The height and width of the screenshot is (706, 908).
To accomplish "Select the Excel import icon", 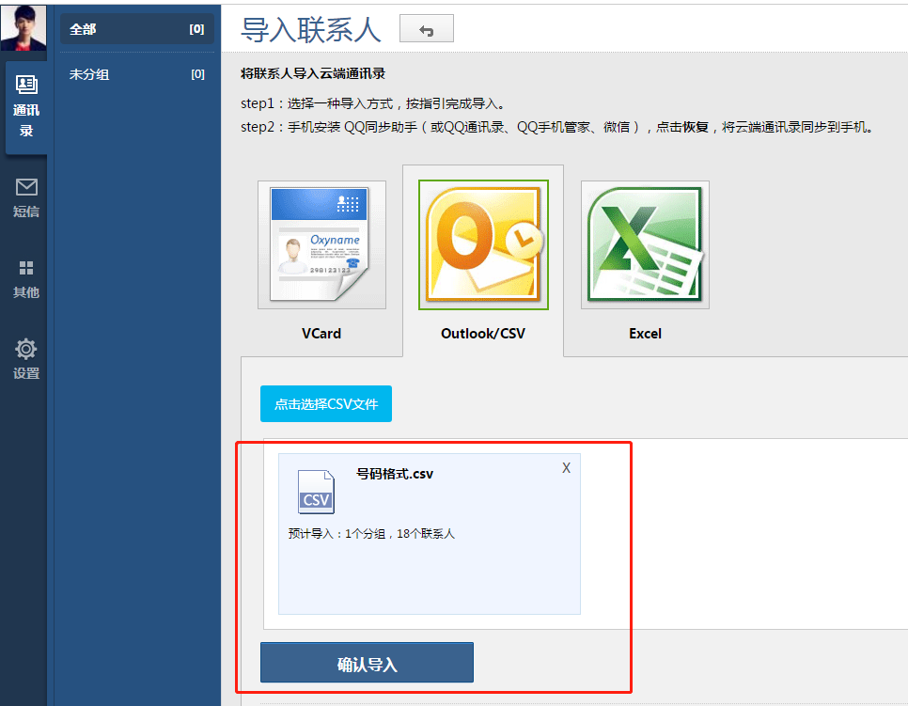I will (645, 244).
